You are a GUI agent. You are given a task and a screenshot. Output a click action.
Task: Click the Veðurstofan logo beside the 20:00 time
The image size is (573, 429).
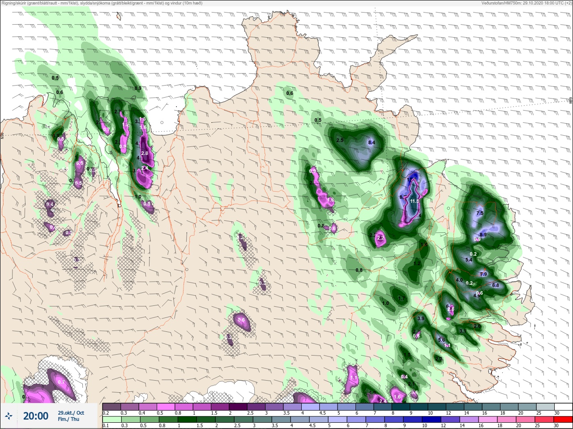pos(9,416)
